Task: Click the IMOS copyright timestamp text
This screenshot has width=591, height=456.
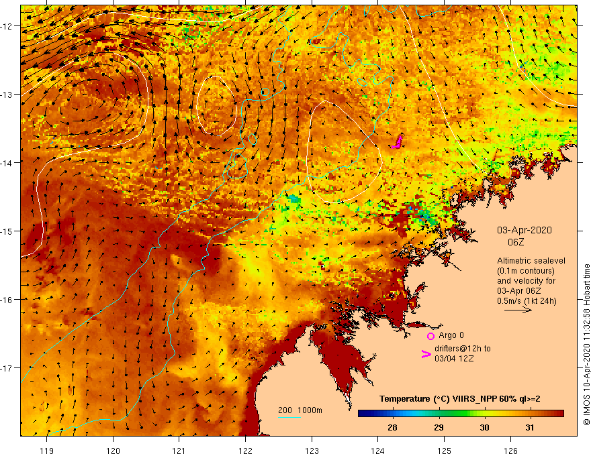Action: pos(586,345)
